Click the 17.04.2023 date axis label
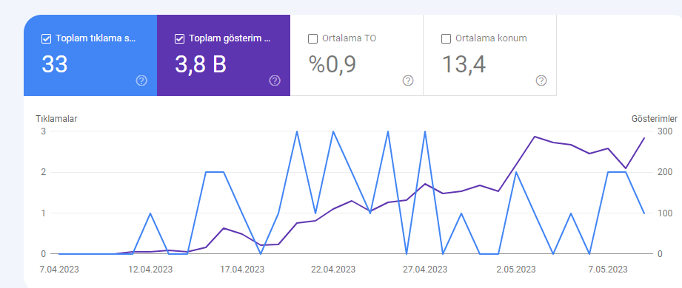Screen dimensions: 682x288 pos(242,270)
